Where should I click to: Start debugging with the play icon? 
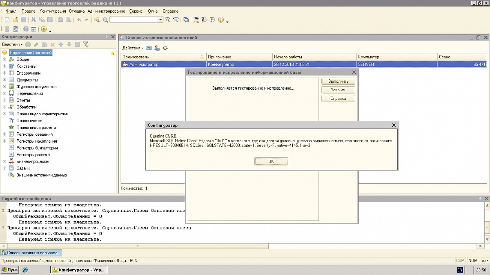coord(44,29)
